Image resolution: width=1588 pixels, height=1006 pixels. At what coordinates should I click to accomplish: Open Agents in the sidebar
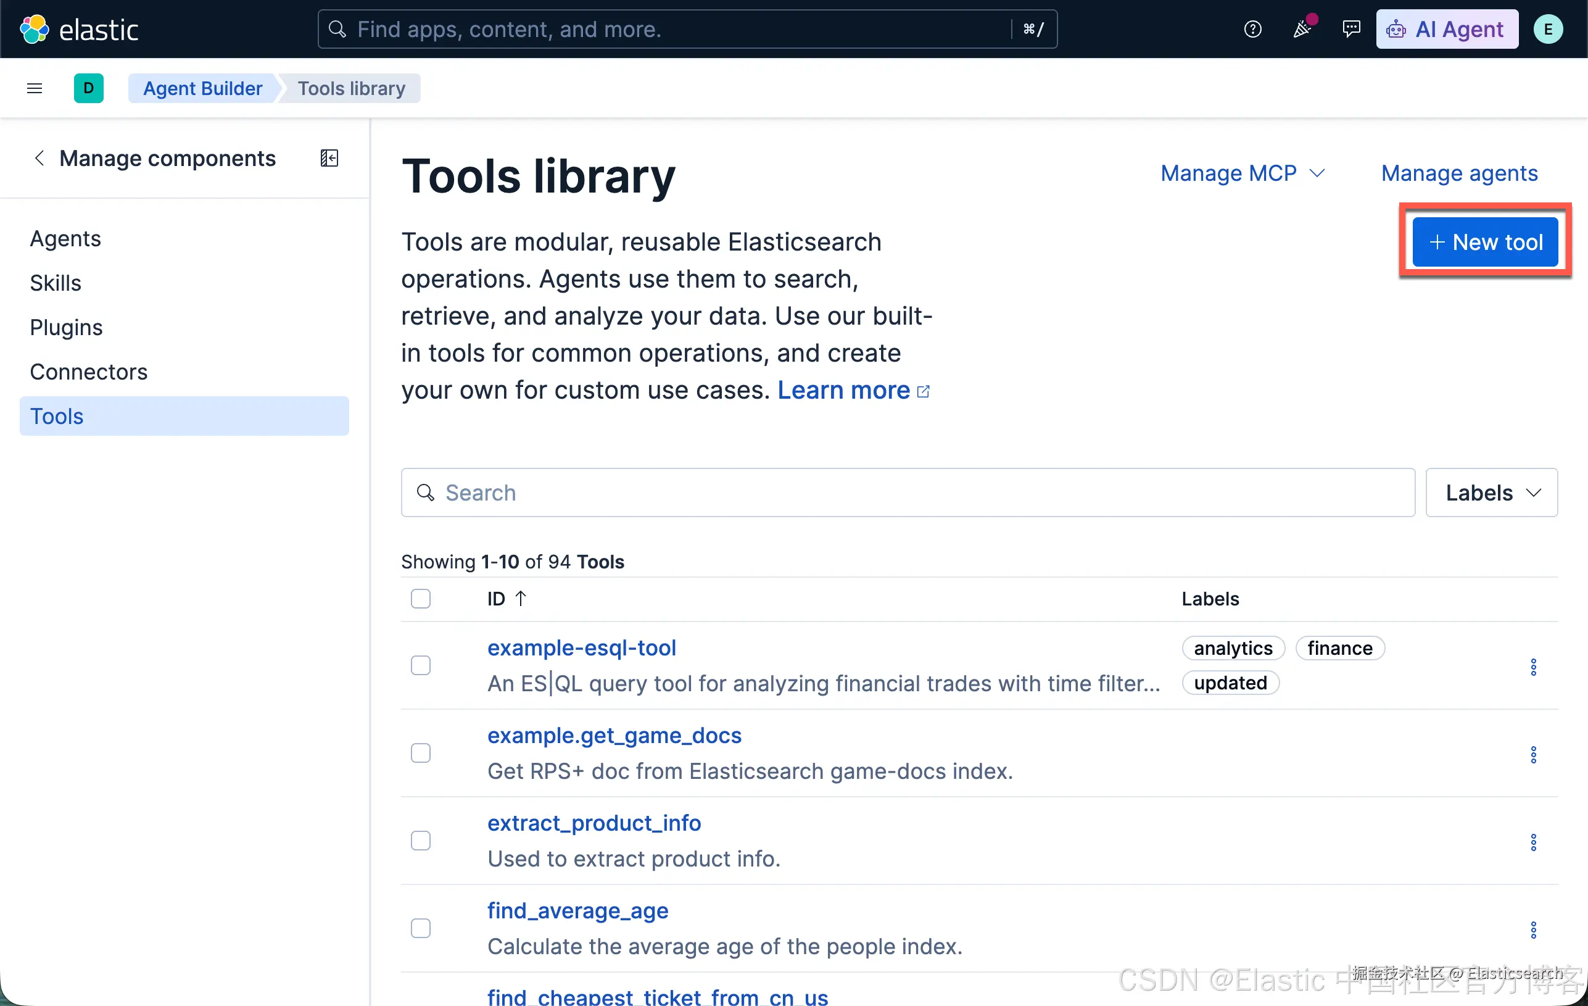coord(65,239)
